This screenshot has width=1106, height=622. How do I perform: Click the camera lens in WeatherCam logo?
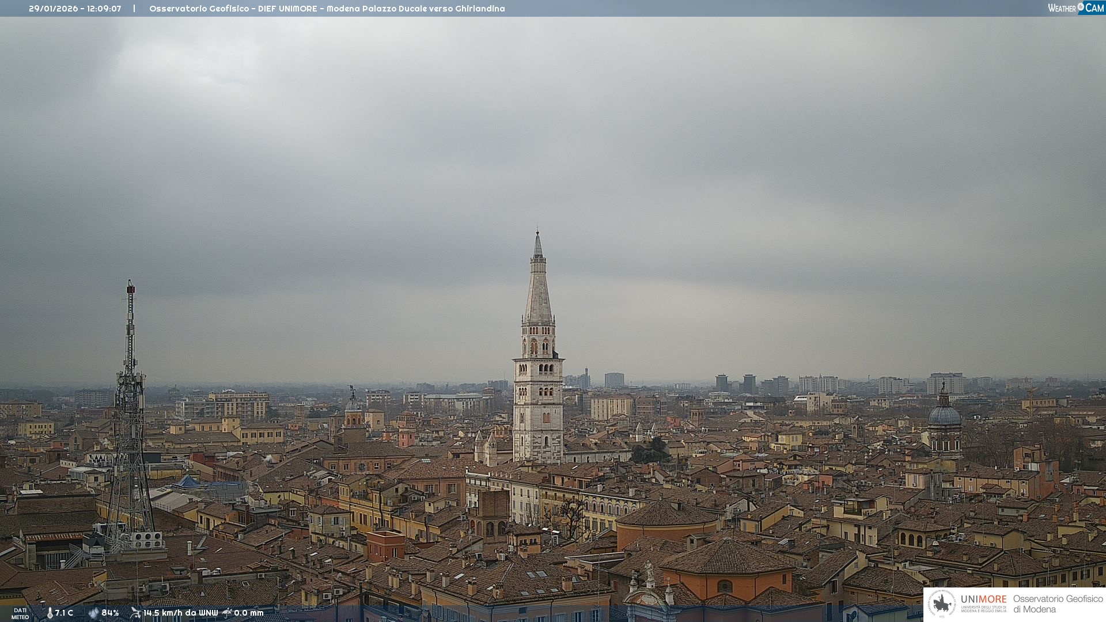1081,7
